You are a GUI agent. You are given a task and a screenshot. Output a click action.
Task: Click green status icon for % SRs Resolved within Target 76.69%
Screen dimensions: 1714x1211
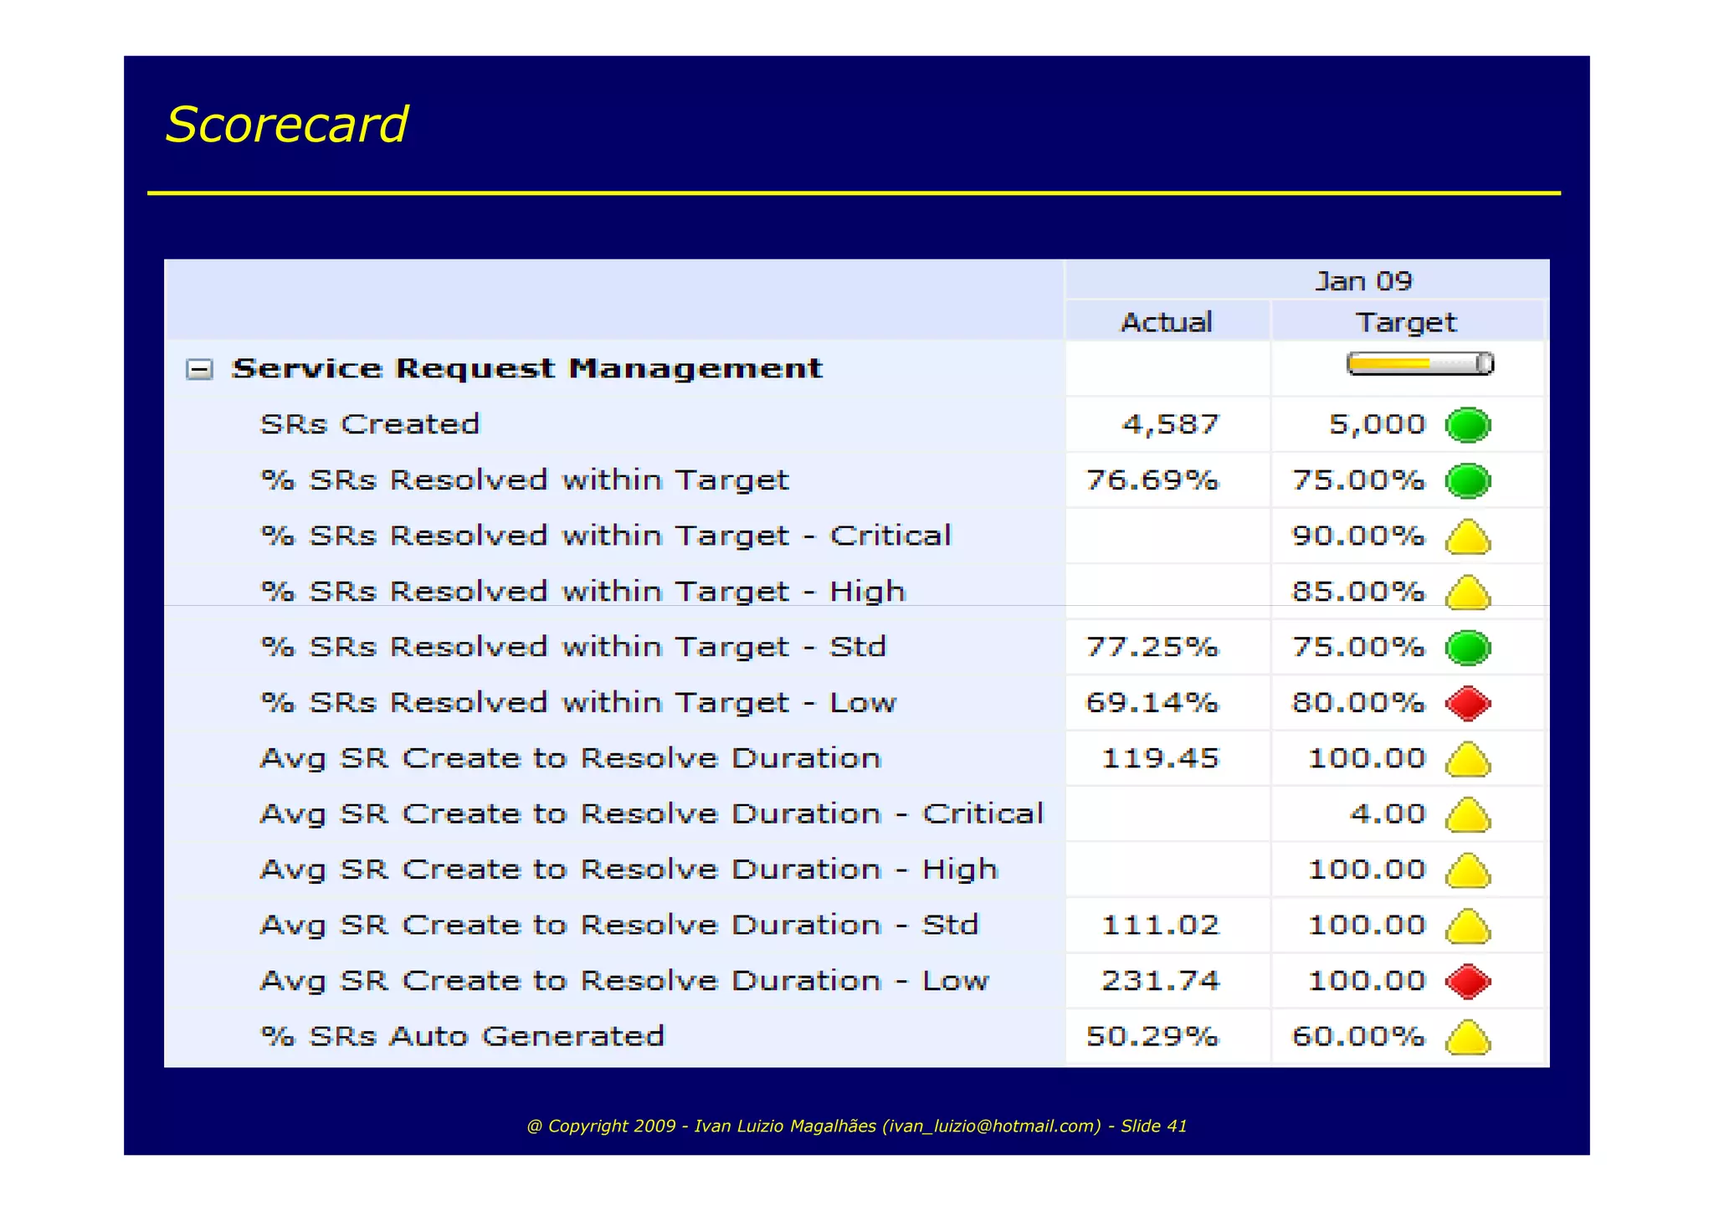tap(1468, 481)
